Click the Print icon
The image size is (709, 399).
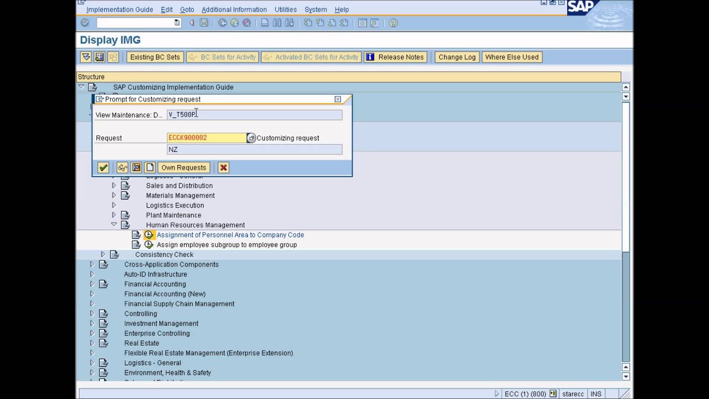click(265, 23)
